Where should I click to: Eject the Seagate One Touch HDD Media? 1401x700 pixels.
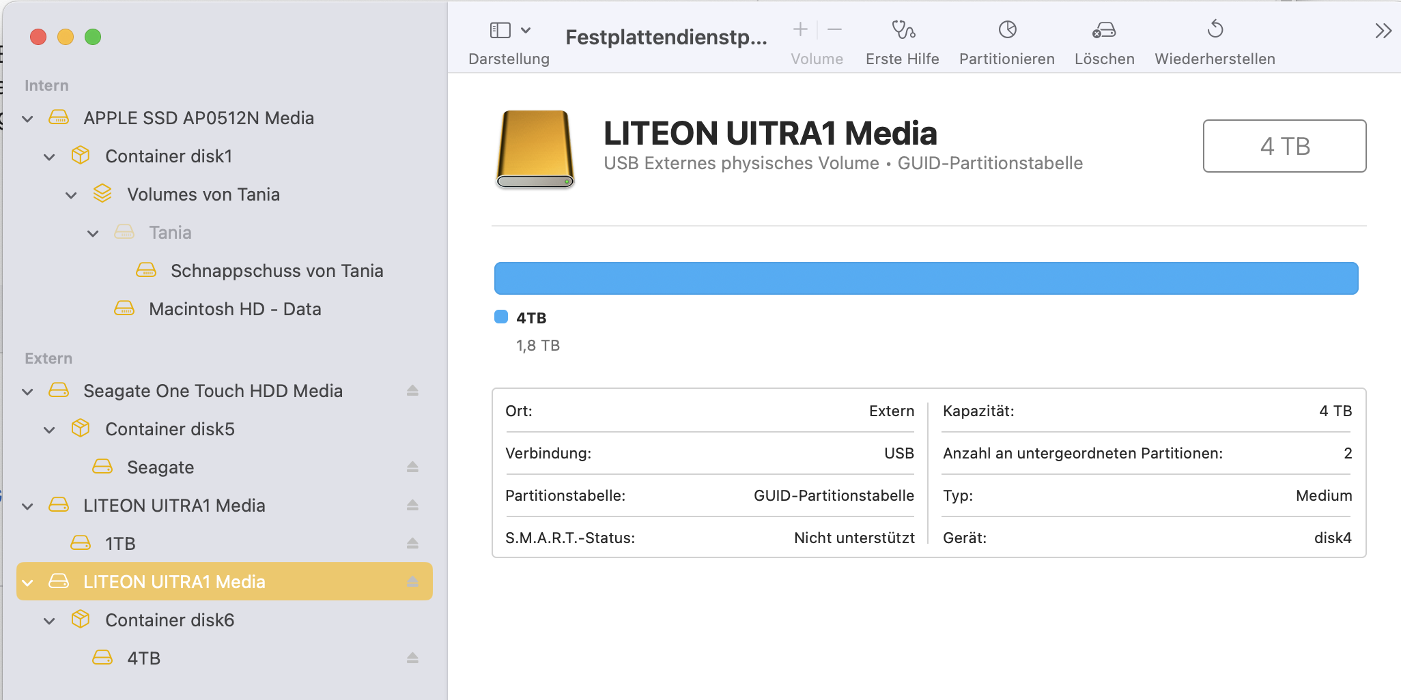coord(412,391)
